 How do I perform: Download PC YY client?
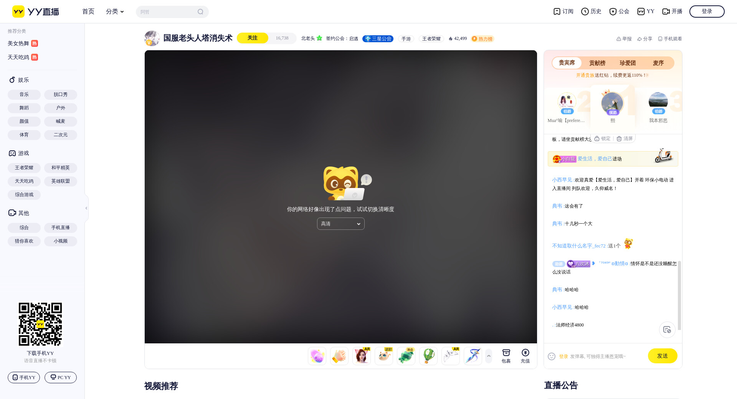click(61, 378)
